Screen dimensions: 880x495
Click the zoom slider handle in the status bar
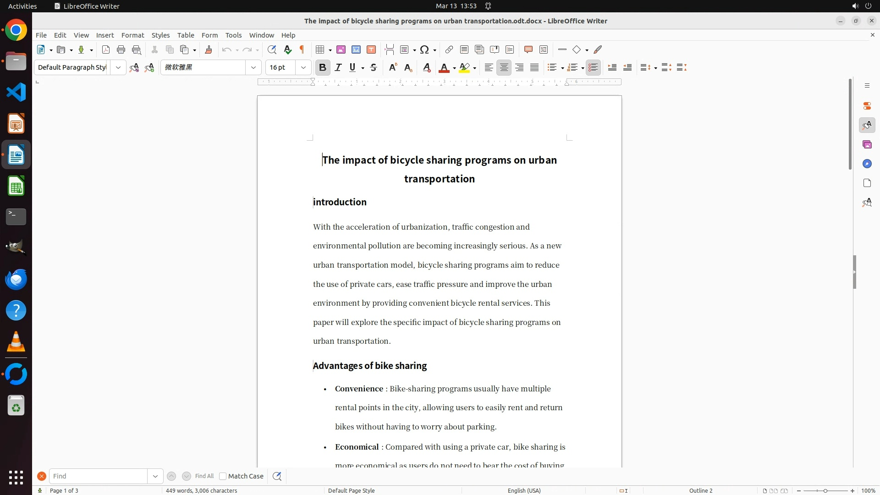click(825, 491)
